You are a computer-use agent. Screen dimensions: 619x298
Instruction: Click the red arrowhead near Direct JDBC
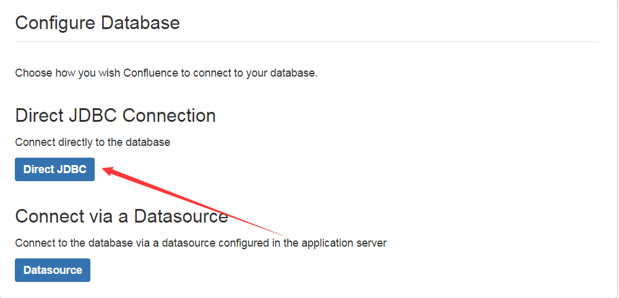coord(108,169)
